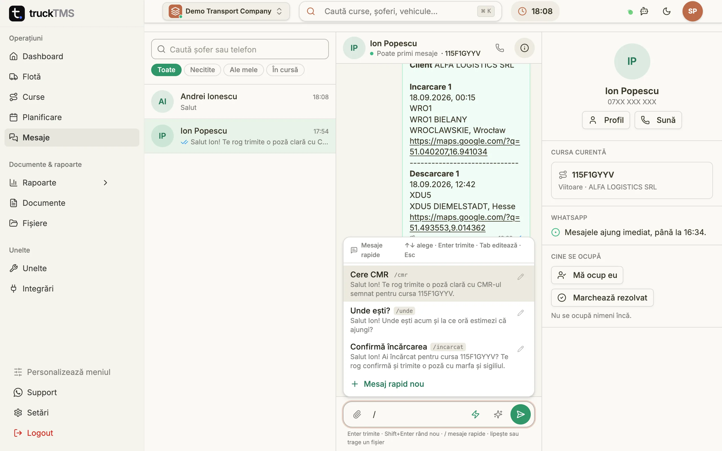Open the SP user avatar menu
722x451 pixels.
pyautogui.click(x=692, y=11)
